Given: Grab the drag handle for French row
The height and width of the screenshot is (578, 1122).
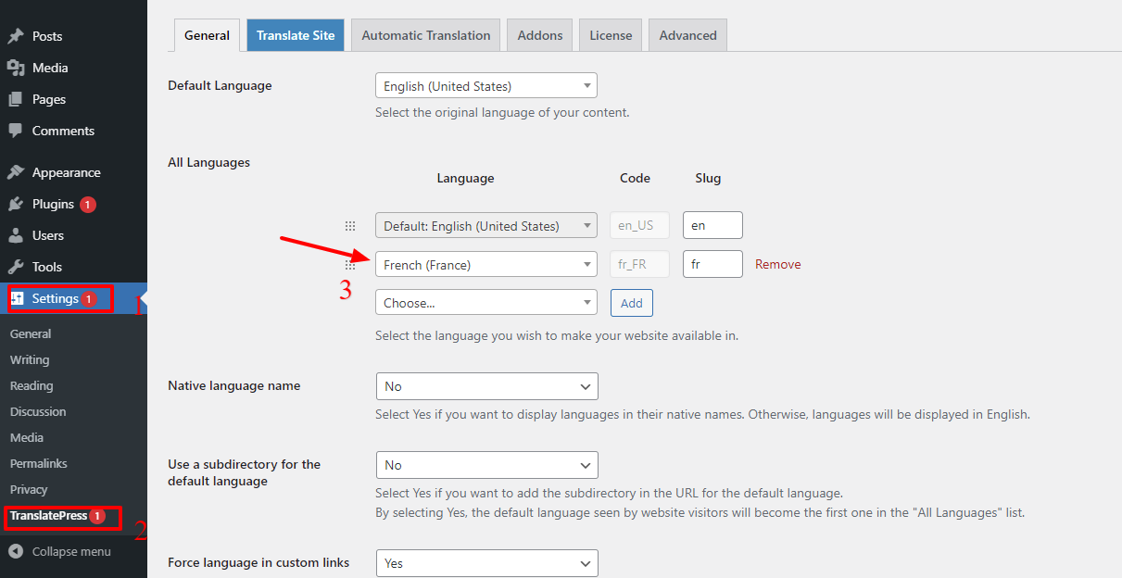Looking at the screenshot, I should (x=350, y=265).
